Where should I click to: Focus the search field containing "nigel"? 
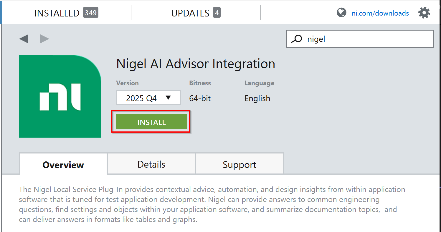365,39
